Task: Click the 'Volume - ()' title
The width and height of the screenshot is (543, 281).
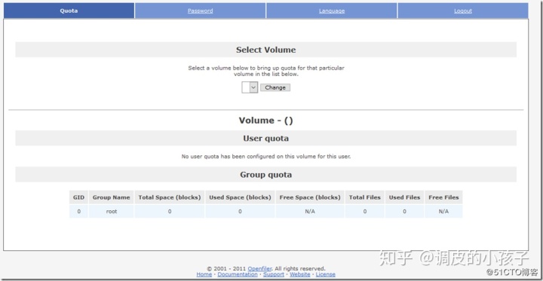Action: [x=266, y=121]
